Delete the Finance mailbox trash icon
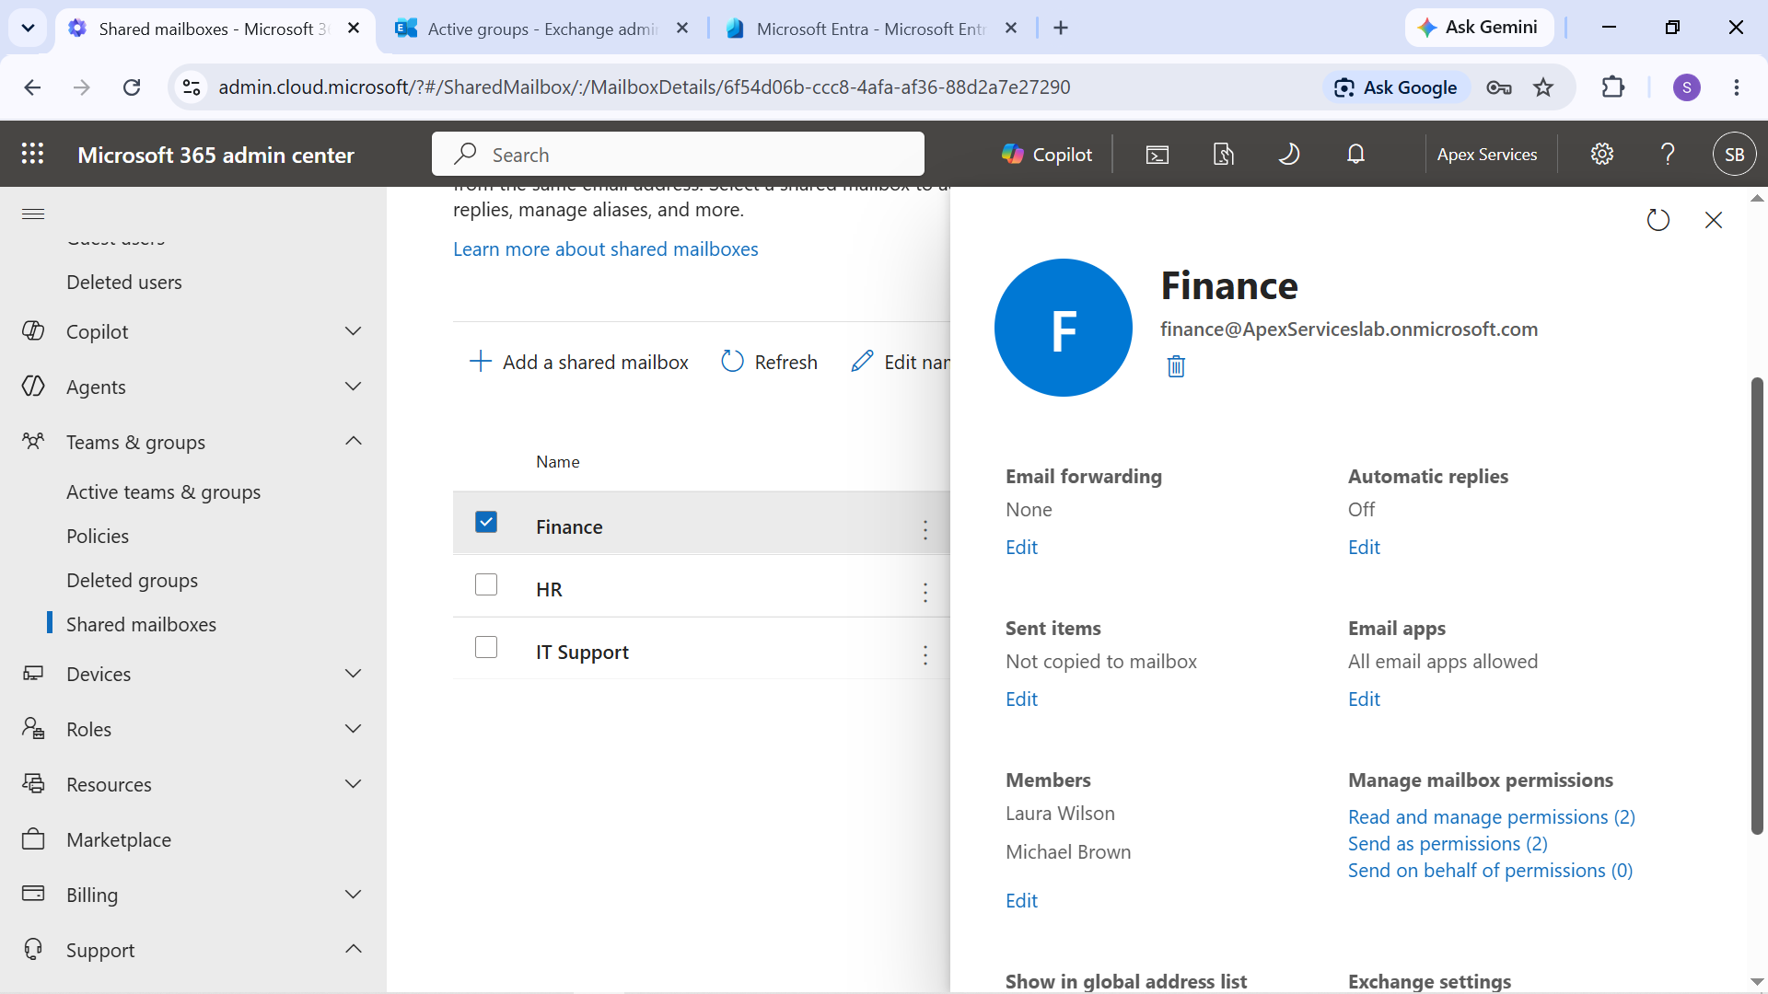This screenshot has height=994, width=1768. pos(1176,366)
